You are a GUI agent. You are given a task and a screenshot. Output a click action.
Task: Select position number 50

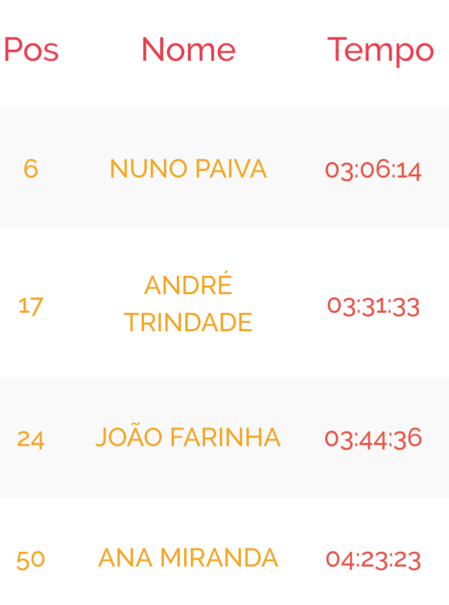pyautogui.click(x=31, y=559)
